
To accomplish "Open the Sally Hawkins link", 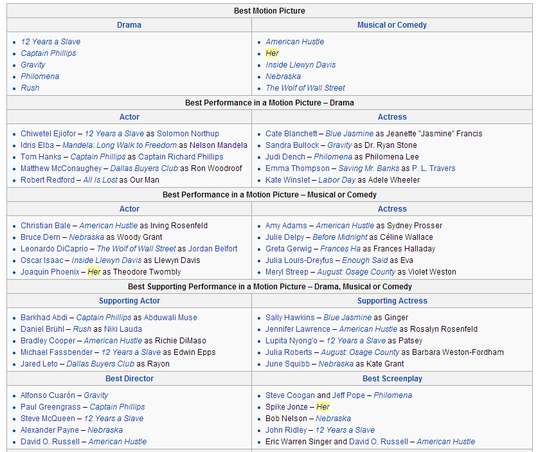I will 290,318.
